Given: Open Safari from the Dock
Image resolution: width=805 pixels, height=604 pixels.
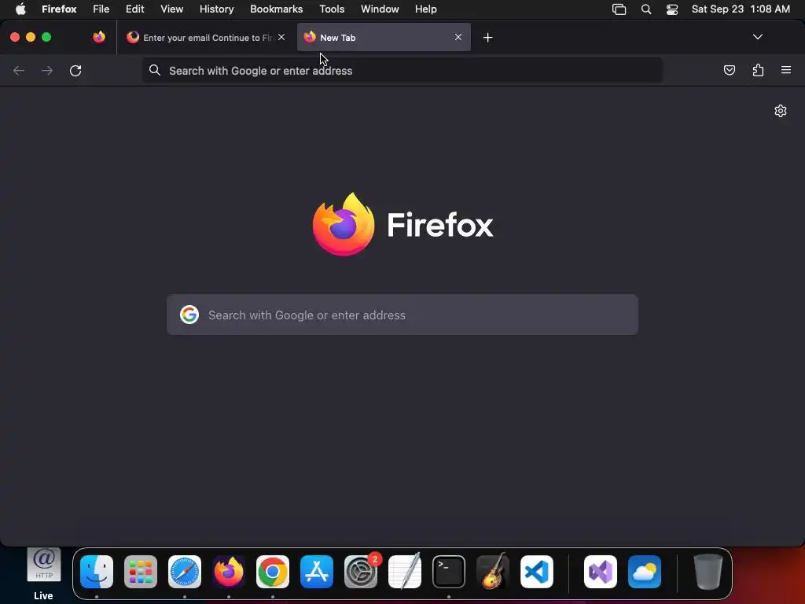Looking at the screenshot, I should [x=185, y=572].
